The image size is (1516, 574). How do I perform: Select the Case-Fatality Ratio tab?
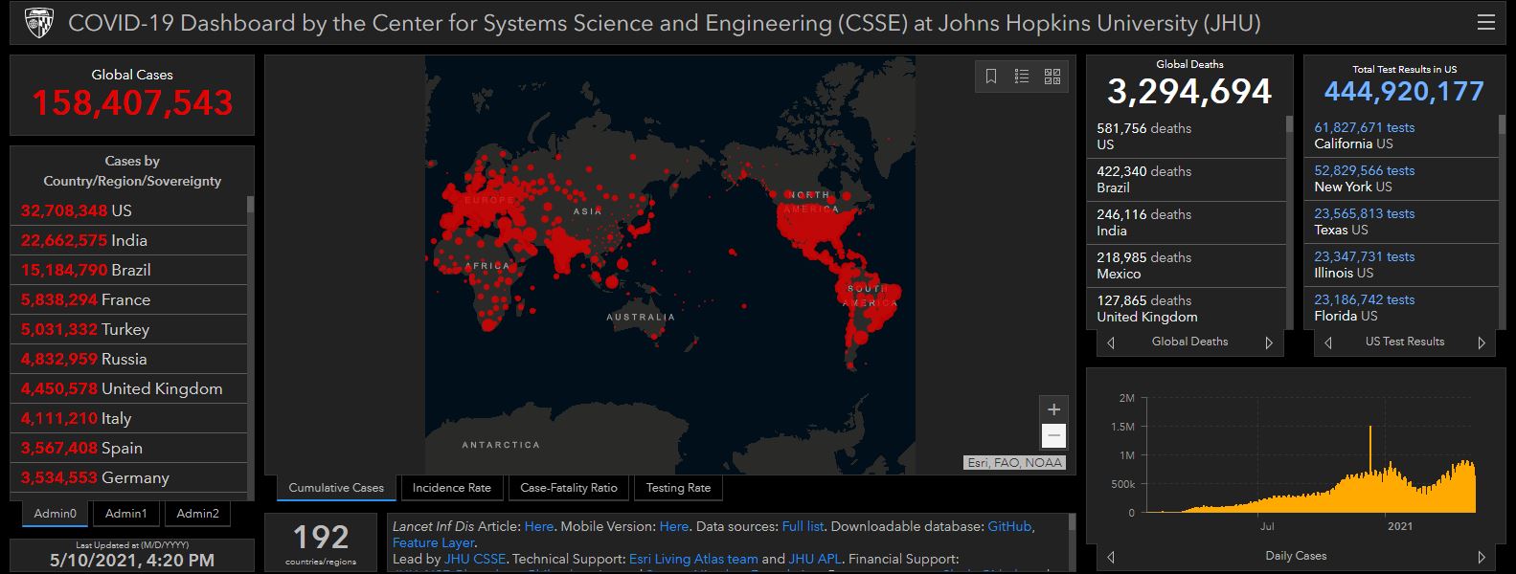(569, 488)
